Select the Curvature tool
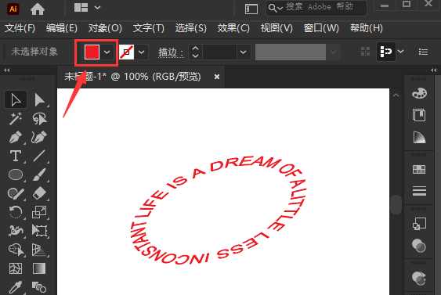The image size is (441, 295). tap(39, 137)
